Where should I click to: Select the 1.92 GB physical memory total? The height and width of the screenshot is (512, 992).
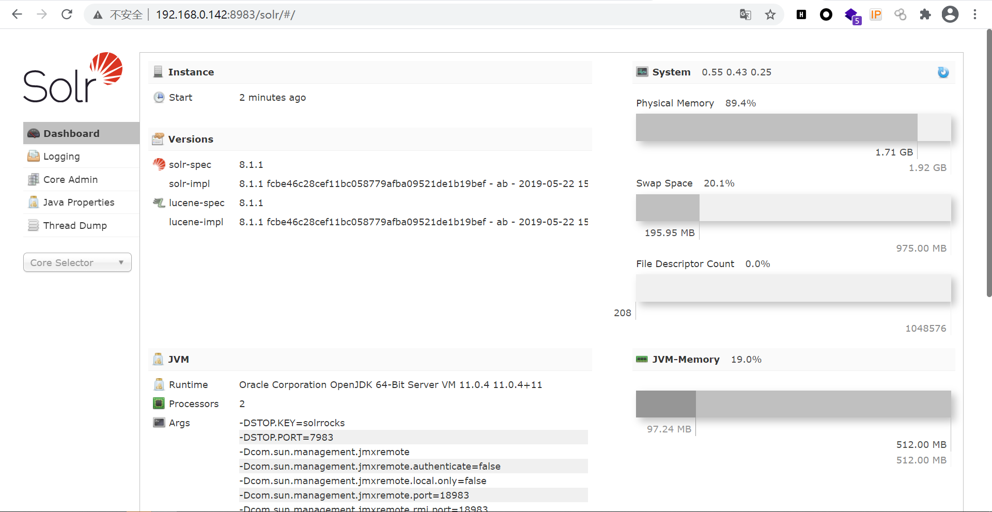coord(927,167)
